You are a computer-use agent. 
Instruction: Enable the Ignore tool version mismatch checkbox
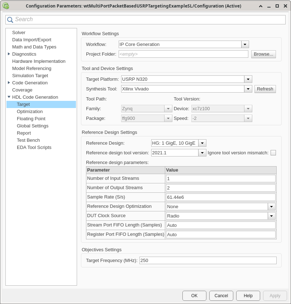(273, 153)
